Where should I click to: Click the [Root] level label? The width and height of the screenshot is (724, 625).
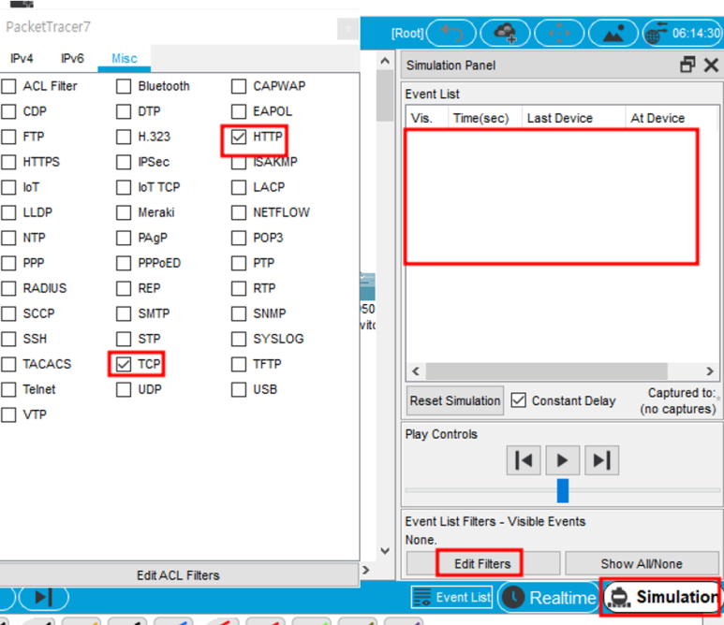[x=407, y=33]
